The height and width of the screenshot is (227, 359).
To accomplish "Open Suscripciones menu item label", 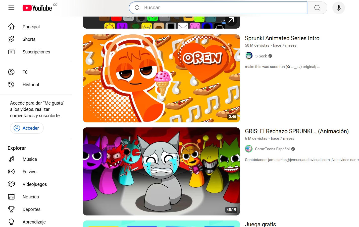I will pyautogui.click(x=36, y=52).
